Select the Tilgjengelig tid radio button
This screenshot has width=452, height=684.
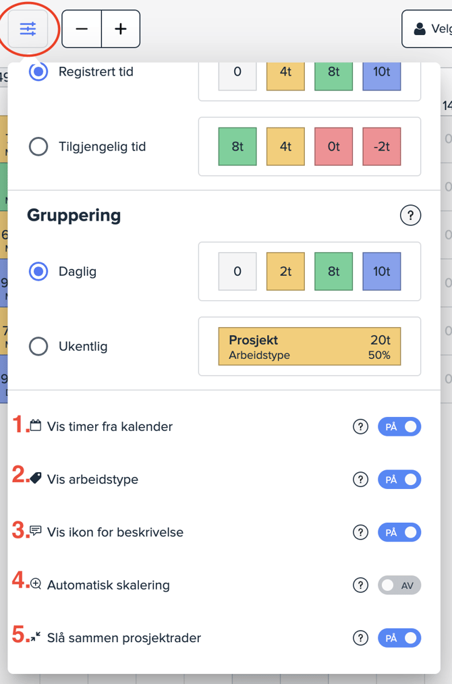[38, 146]
